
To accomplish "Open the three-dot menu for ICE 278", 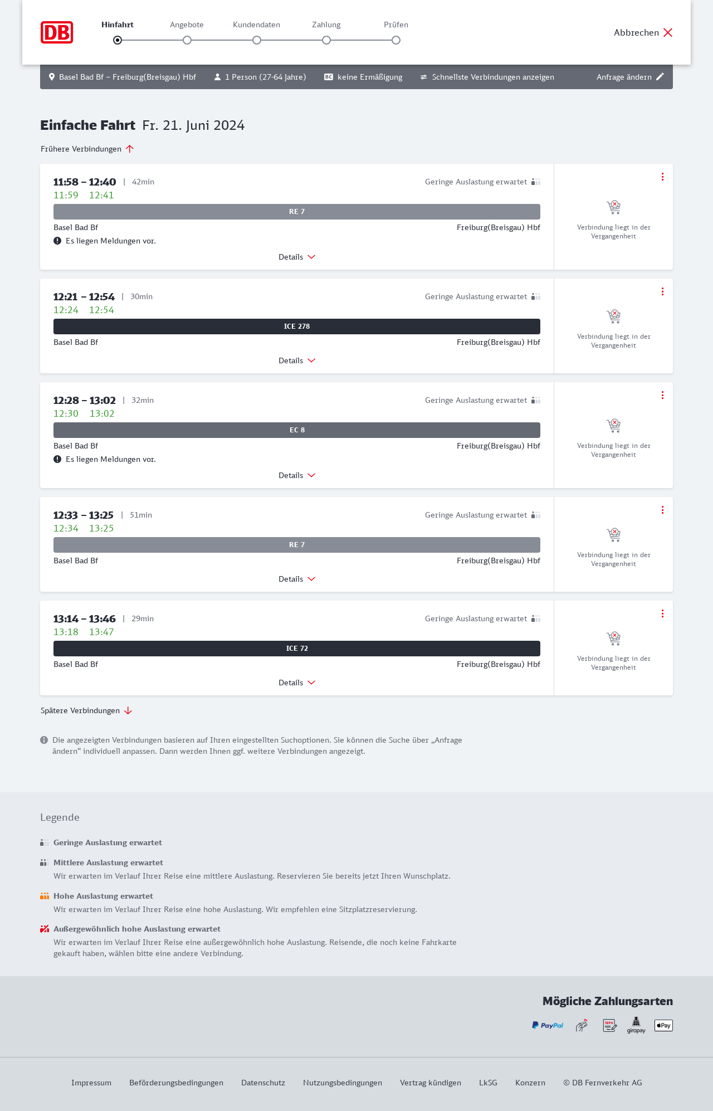I will tap(662, 291).
